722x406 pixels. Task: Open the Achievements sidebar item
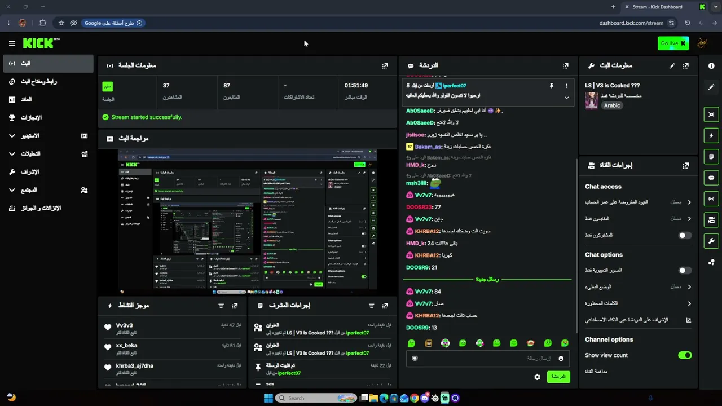[48, 118]
